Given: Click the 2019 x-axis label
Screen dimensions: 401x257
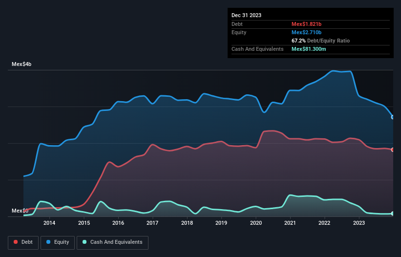Looking at the screenshot, I should click(221, 223).
